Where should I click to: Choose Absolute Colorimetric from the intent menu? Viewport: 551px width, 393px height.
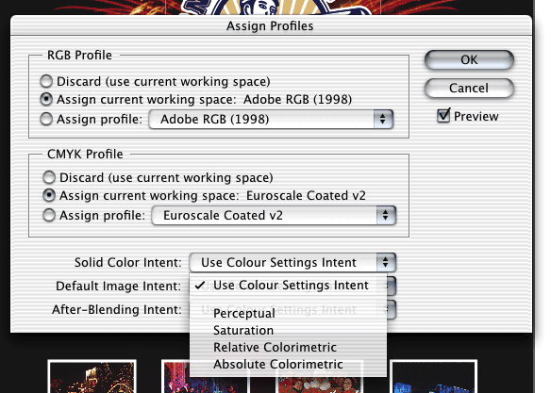(x=288, y=364)
